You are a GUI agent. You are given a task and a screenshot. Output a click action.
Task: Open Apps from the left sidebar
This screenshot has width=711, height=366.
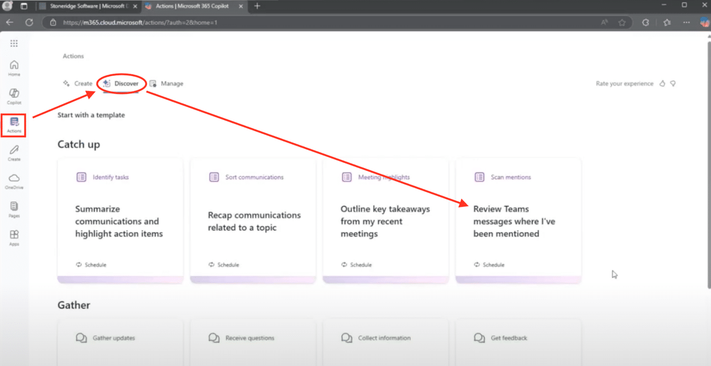click(x=14, y=237)
